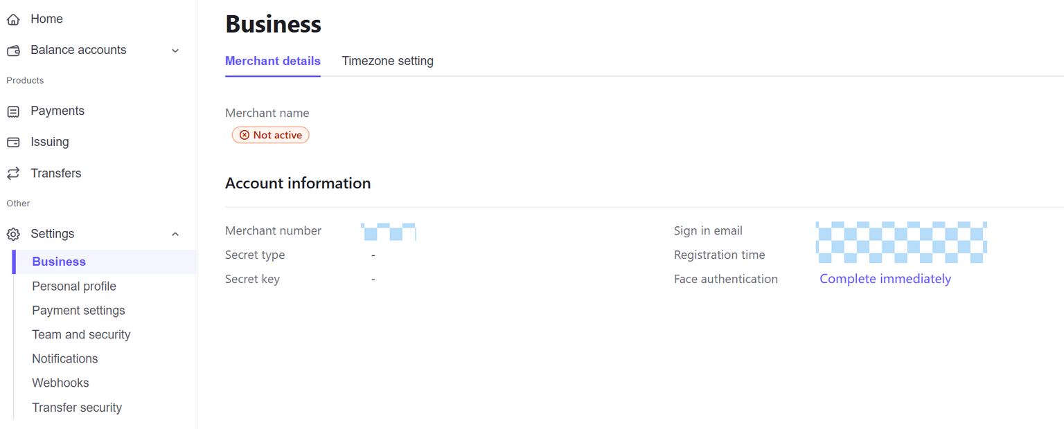This screenshot has height=429, width=1064.
Task: Select the Business settings item
Action: pos(59,262)
